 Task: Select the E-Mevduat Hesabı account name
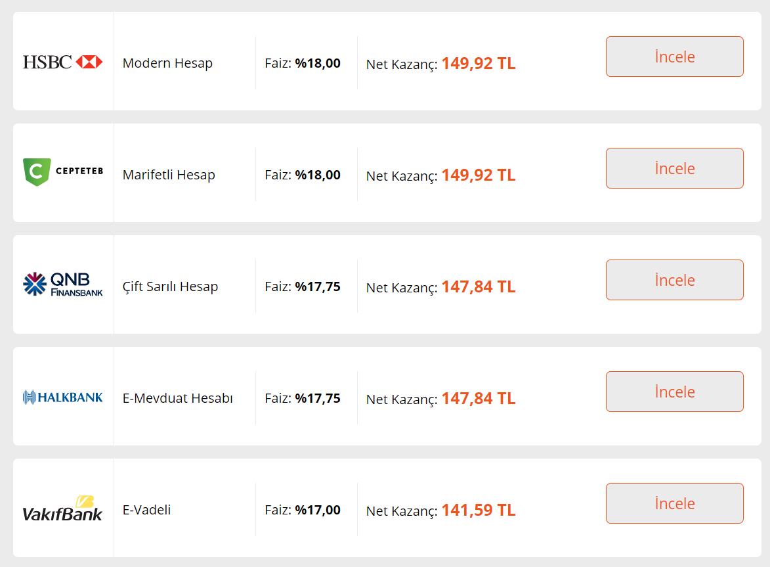click(177, 398)
